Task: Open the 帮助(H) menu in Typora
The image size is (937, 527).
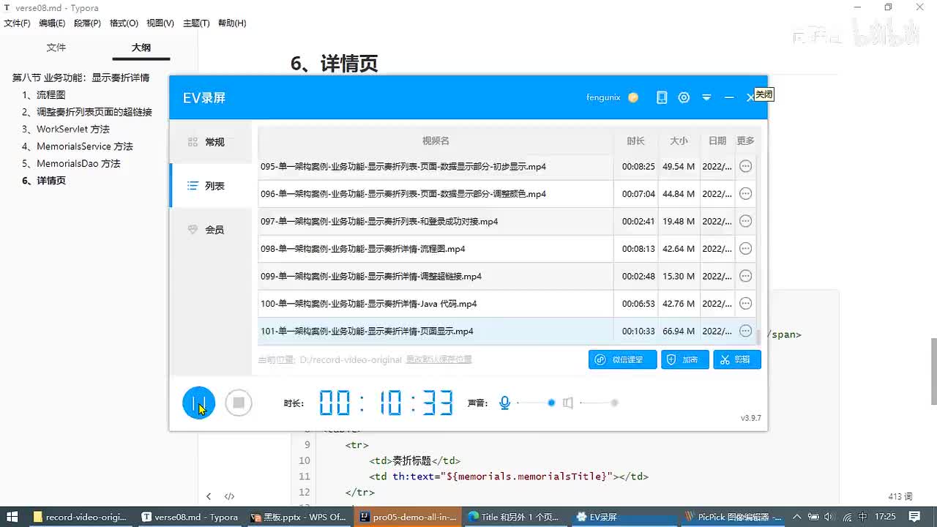Action: pos(231,23)
